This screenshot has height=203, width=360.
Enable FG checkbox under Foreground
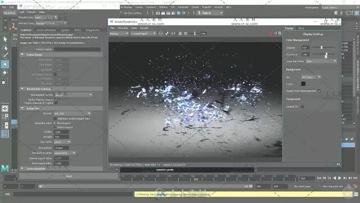(303, 107)
